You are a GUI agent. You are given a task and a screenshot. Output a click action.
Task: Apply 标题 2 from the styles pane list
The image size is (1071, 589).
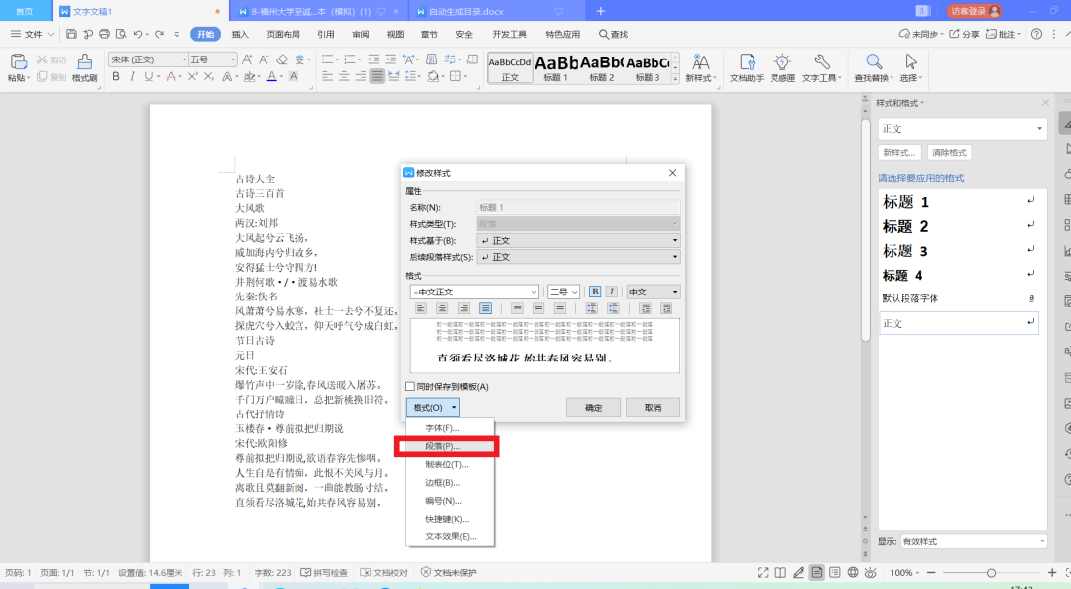959,226
